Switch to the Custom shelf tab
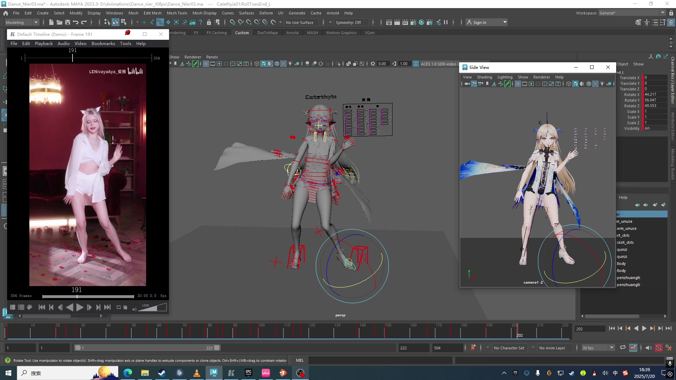Image resolution: width=676 pixels, height=380 pixels. 242,33
